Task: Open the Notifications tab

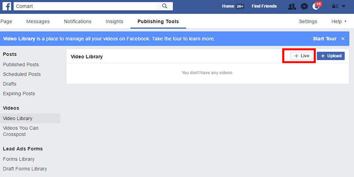Action: [77, 21]
